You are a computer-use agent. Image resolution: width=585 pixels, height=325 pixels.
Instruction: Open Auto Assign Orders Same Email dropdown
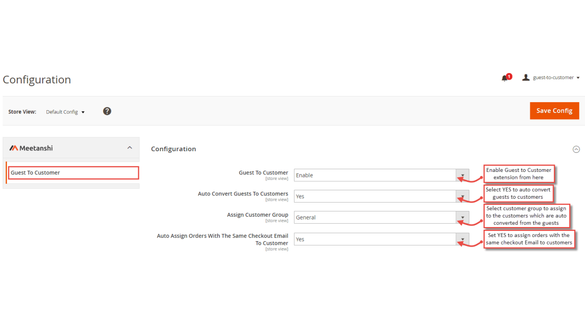point(382,239)
